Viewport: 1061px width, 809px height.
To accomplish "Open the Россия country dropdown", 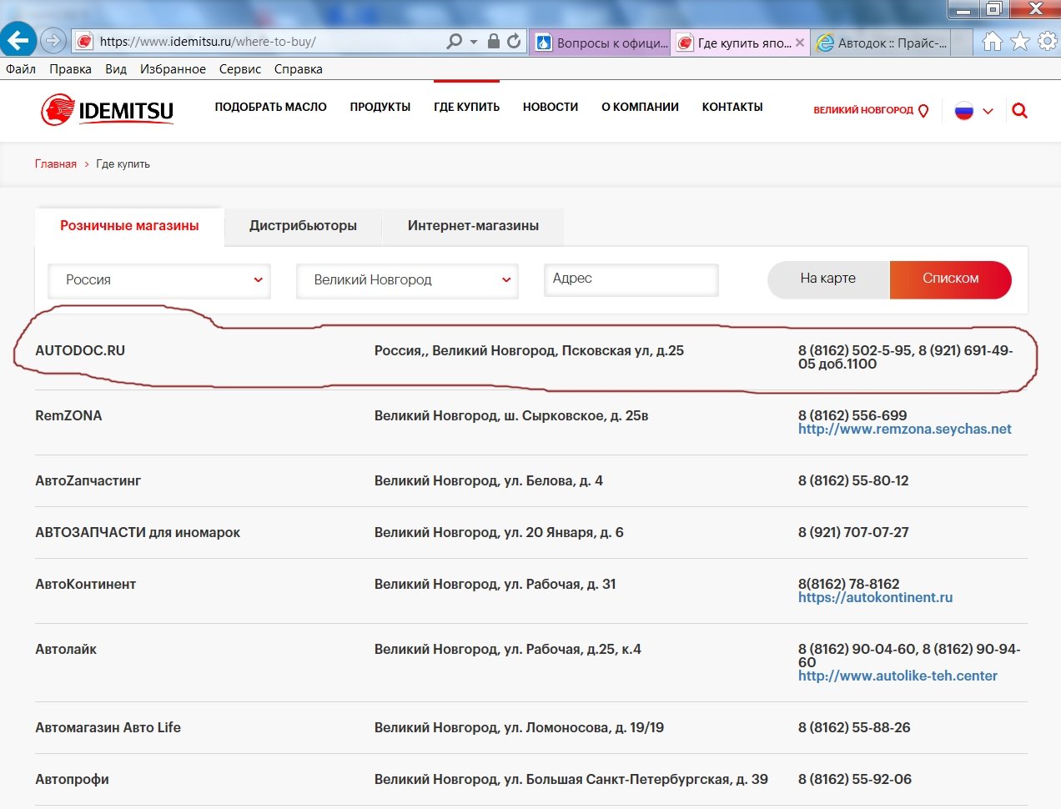I will click(x=159, y=280).
